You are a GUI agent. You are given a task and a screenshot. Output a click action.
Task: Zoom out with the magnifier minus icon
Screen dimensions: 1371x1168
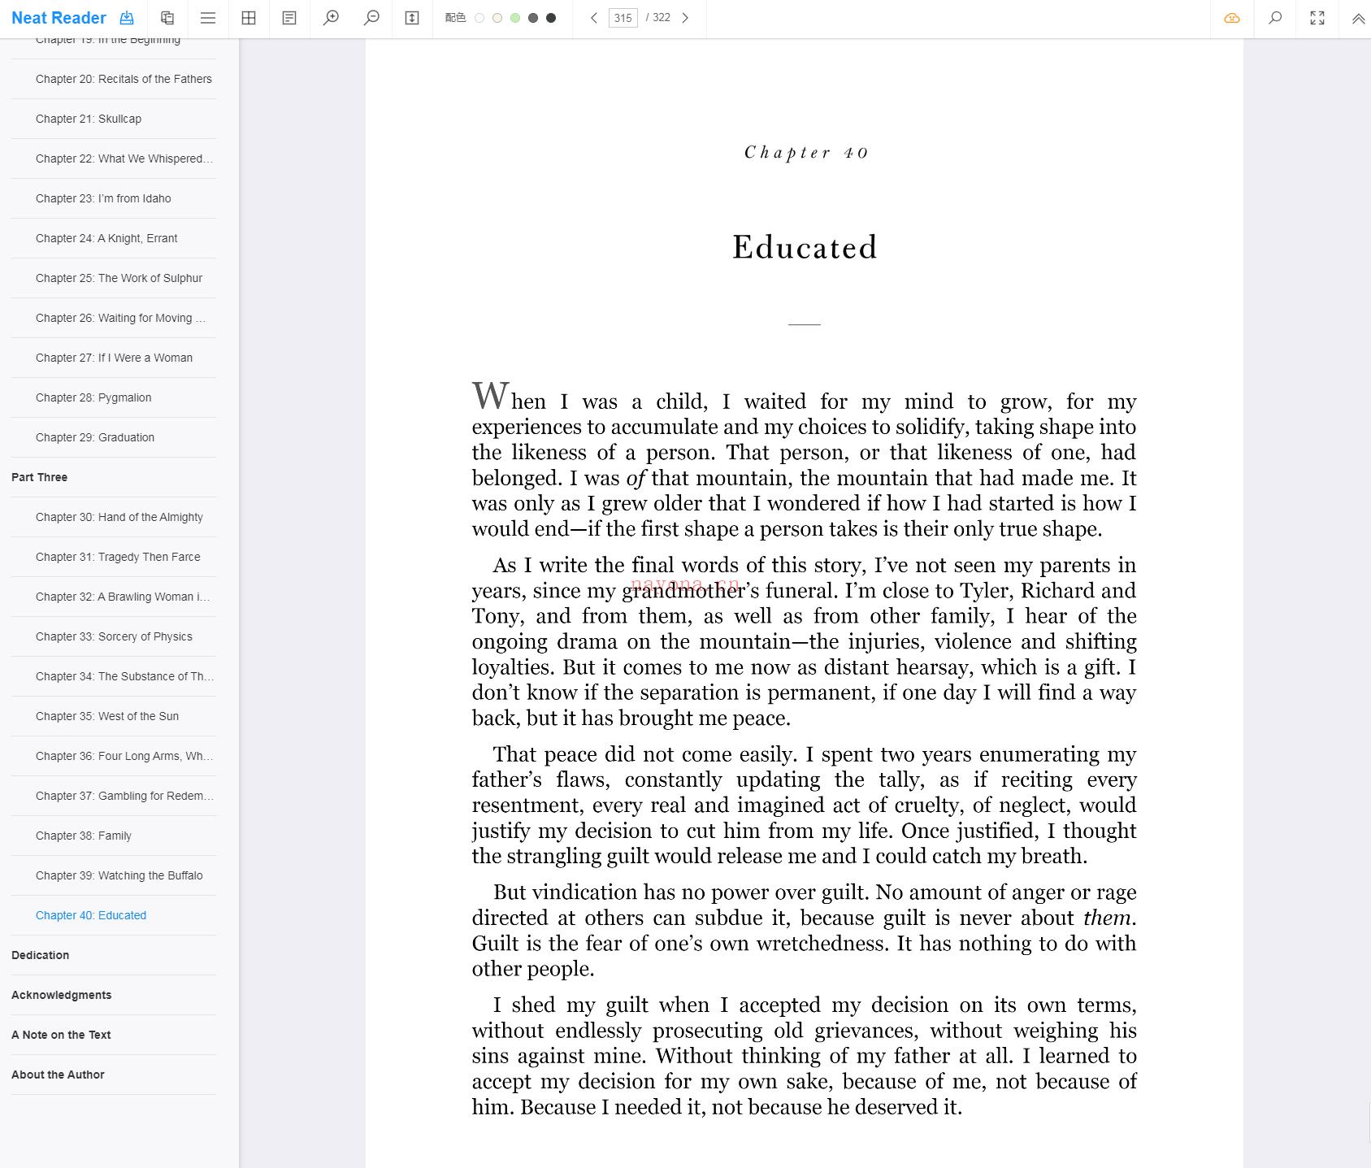coord(371,18)
